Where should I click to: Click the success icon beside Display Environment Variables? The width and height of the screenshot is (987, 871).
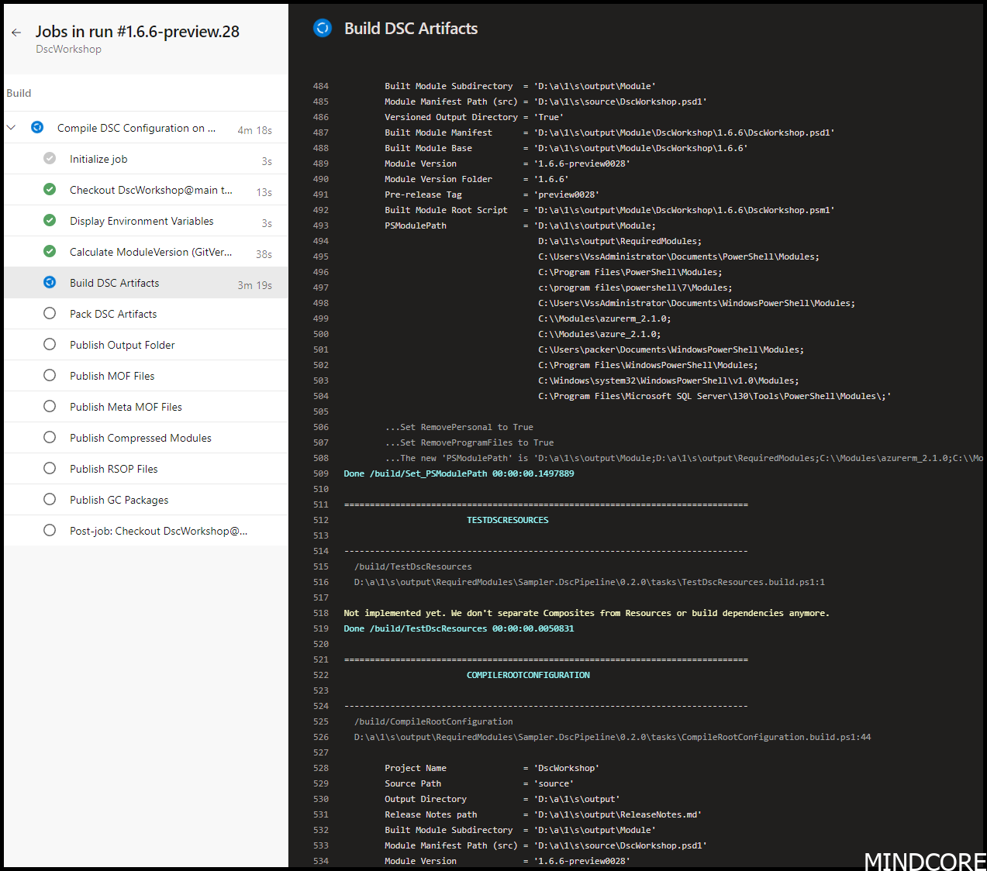pyautogui.click(x=50, y=220)
